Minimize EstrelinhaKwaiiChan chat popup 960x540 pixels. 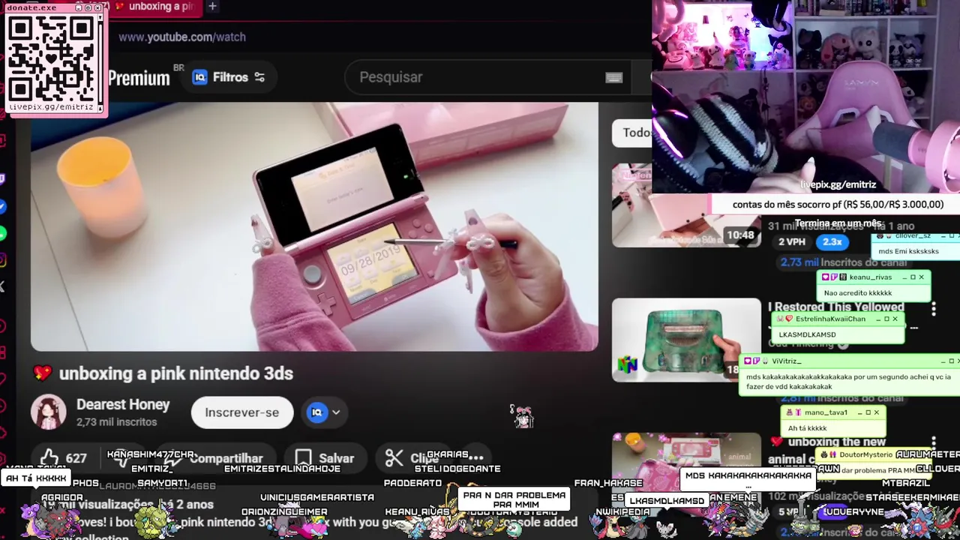877,319
